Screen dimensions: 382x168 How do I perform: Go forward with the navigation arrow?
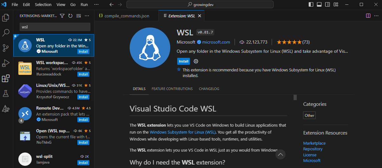[120, 4]
